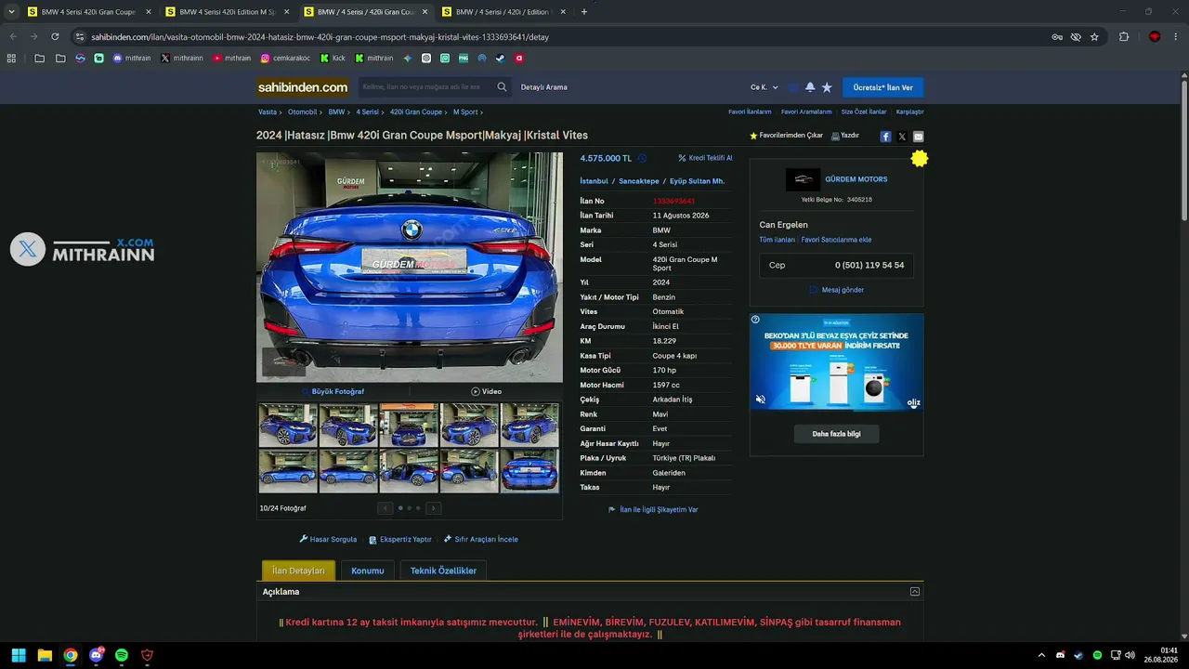The height and width of the screenshot is (669, 1189).
Task: Open price history icon next to price
Action: click(x=642, y=159)
